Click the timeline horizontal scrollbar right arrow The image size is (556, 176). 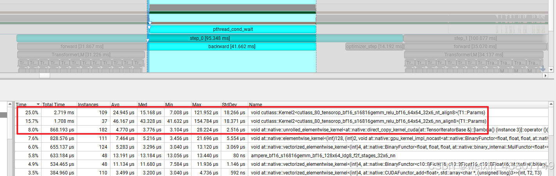tap(545, 75)
